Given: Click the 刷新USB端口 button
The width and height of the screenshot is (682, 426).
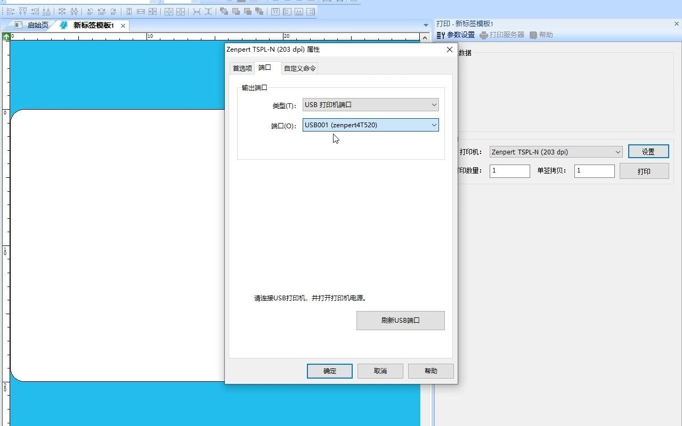Looking at the screenshot, I should point(400,321).
